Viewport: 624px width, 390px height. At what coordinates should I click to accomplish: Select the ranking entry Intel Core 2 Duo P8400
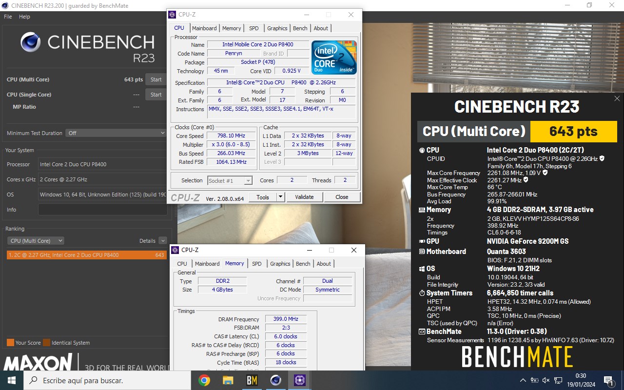(86, 255)
